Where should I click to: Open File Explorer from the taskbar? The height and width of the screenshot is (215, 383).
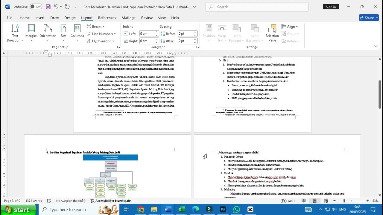(154, 209)
